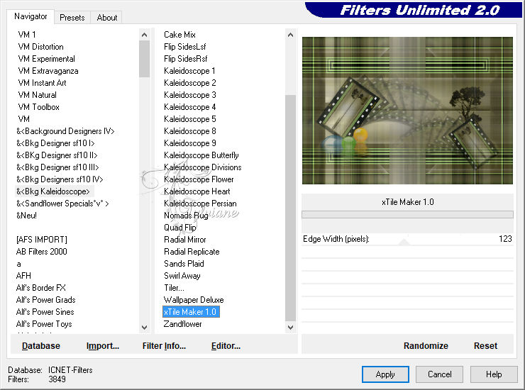Select &<Background Designers IV> category

click(65, 131)
